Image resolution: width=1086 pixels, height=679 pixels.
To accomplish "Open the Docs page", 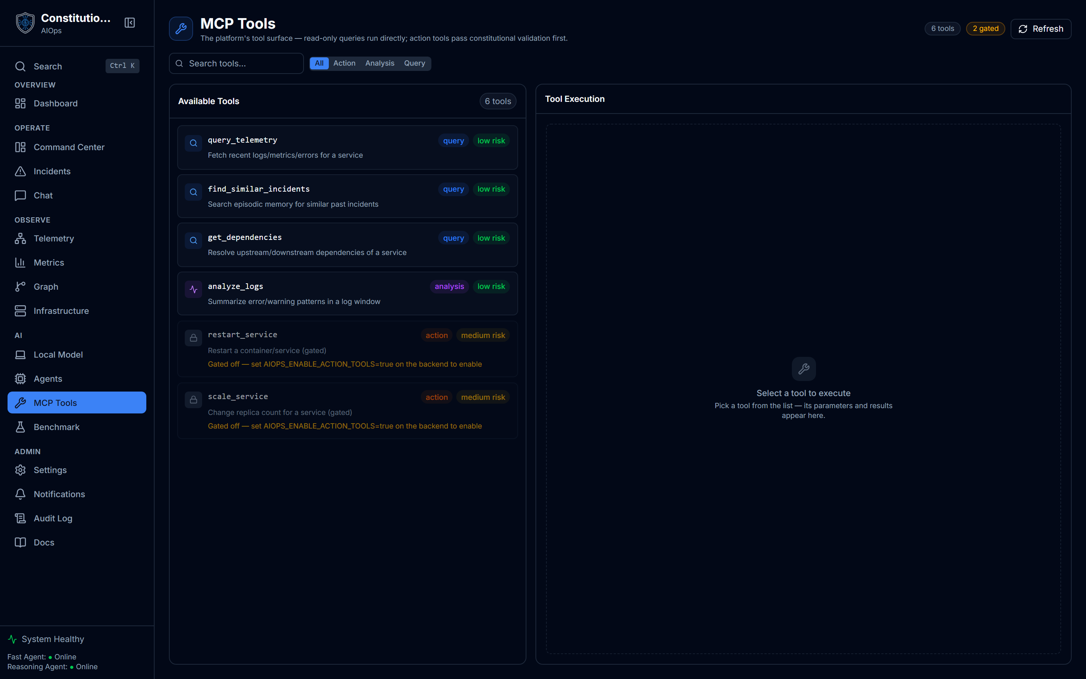I will pyautogui.click(x=77, y=542).
